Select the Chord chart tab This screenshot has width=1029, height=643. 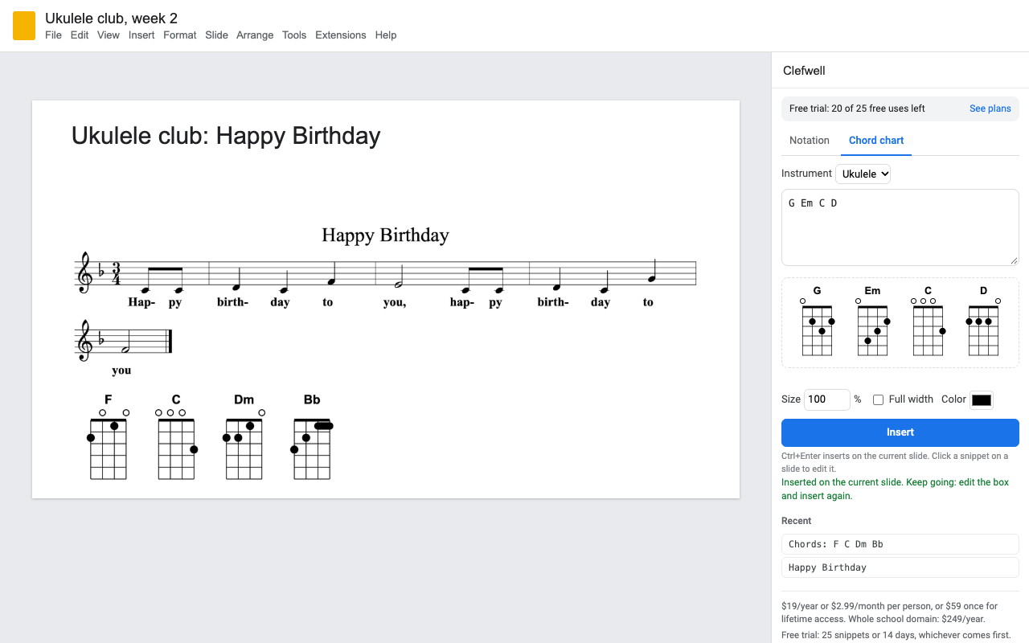point(876,141)
